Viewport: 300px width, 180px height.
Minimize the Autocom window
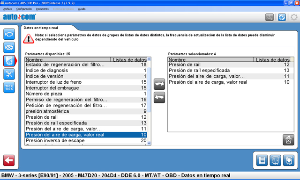coord(285,3)
